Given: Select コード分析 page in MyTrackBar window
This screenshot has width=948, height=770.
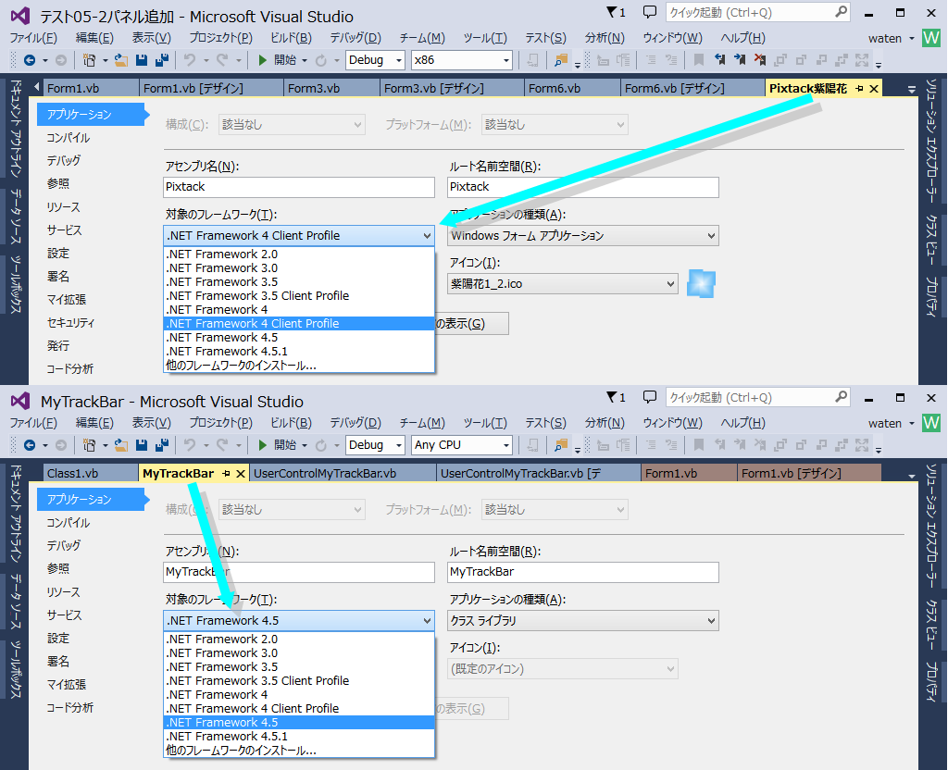Looking at the screenshot, I should (x=70, y=707).
